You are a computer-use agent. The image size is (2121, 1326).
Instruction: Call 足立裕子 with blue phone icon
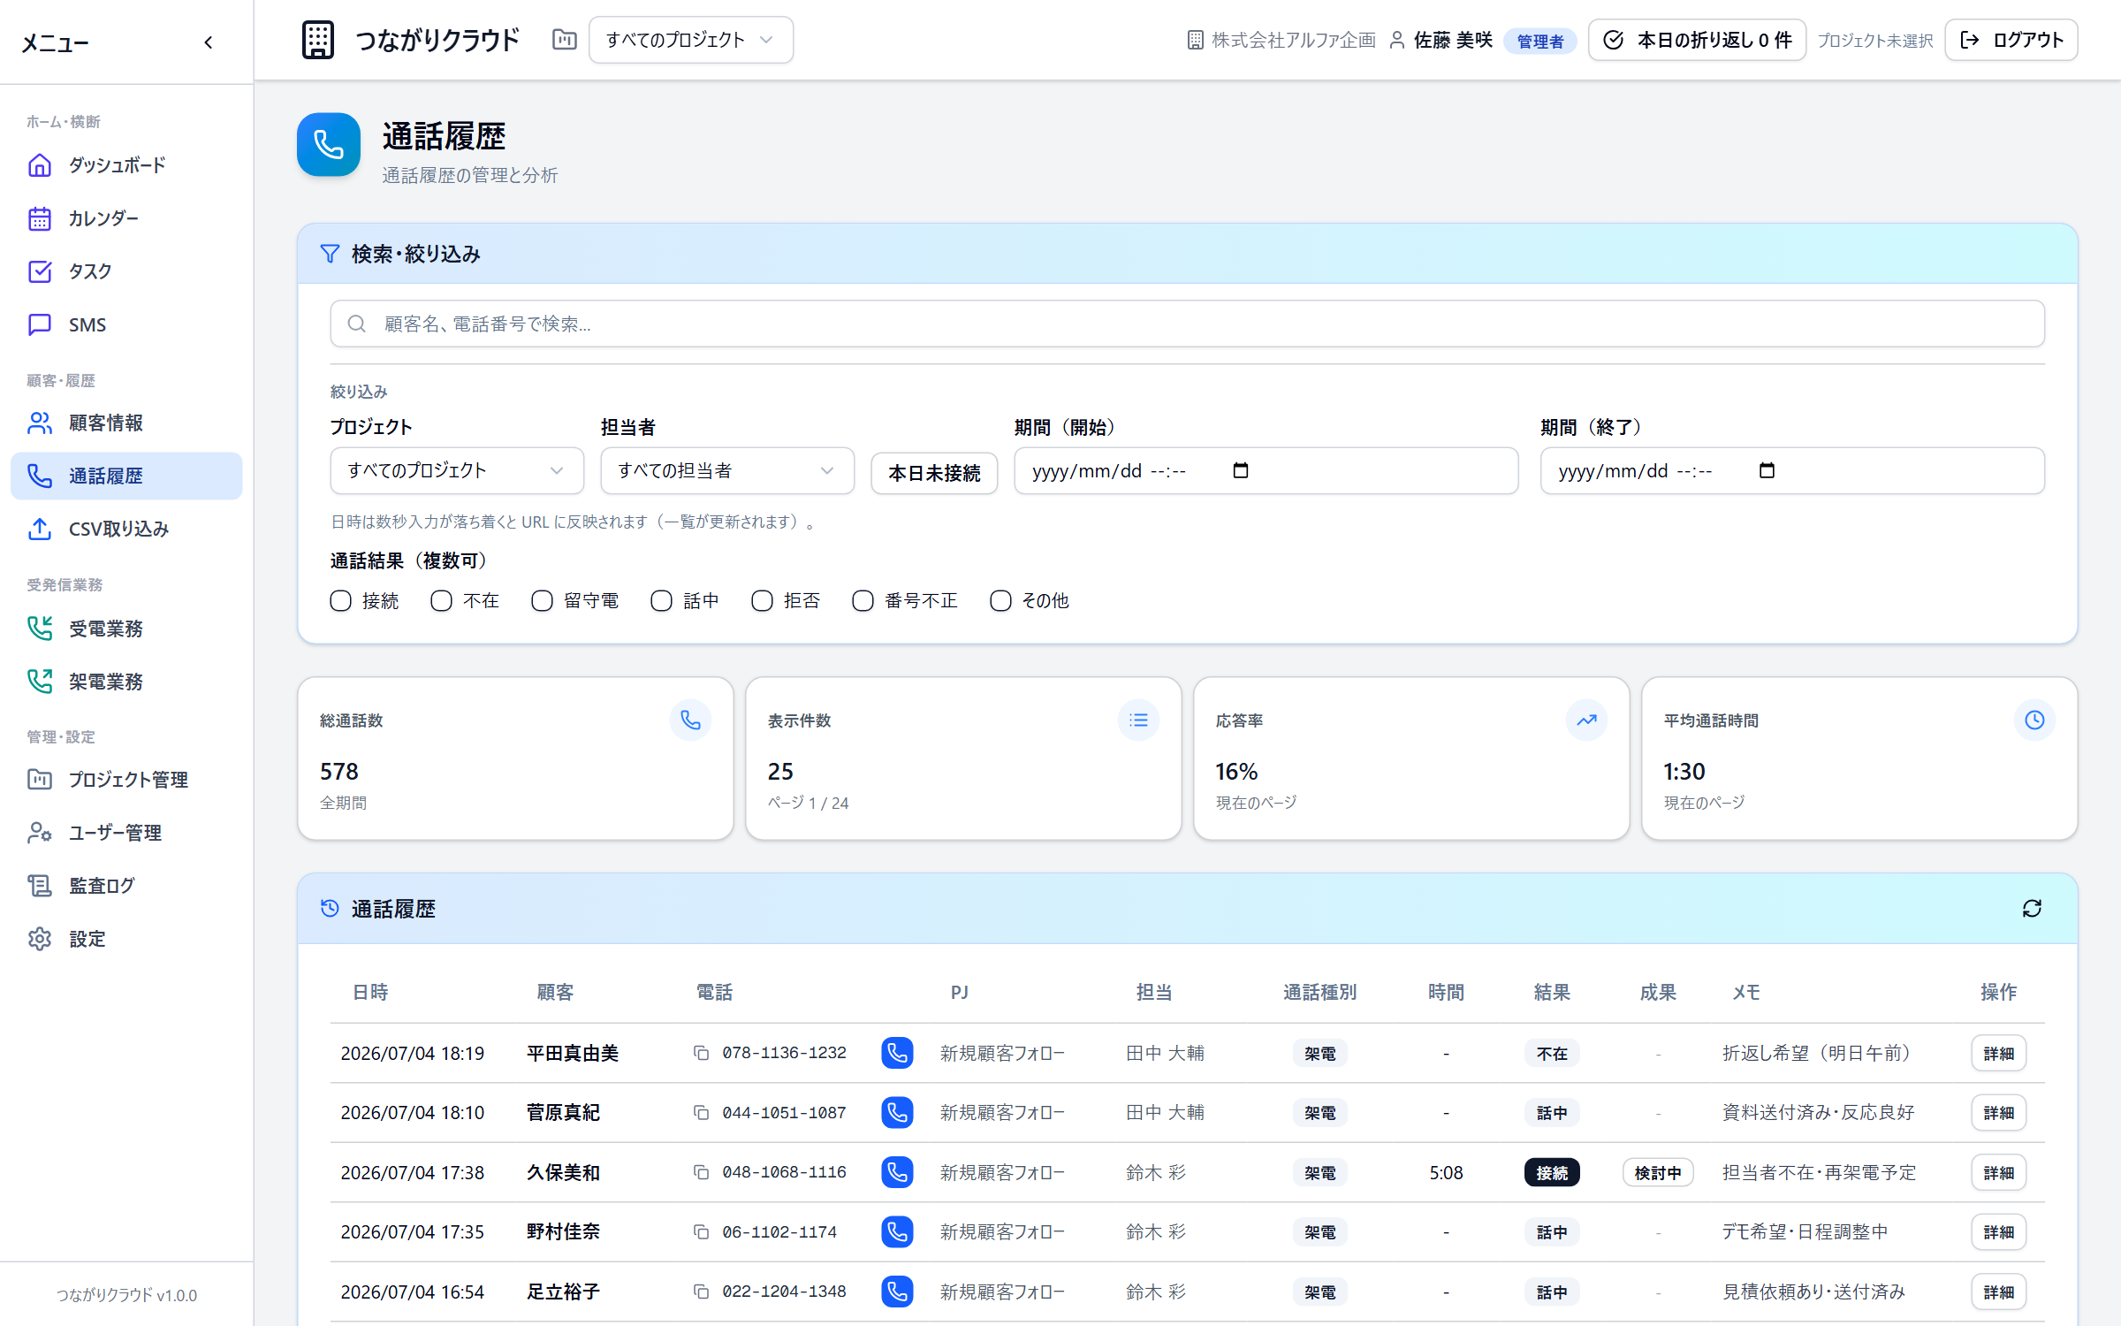pyautogui.click(x=897, y=1292)
